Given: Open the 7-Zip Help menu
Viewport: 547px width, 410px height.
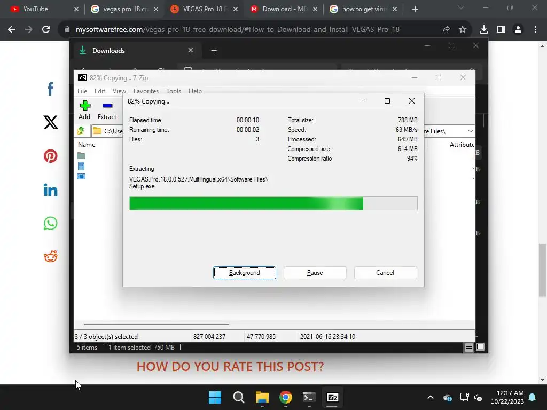Looking at the screenshot, I should (x=195, y=91).
